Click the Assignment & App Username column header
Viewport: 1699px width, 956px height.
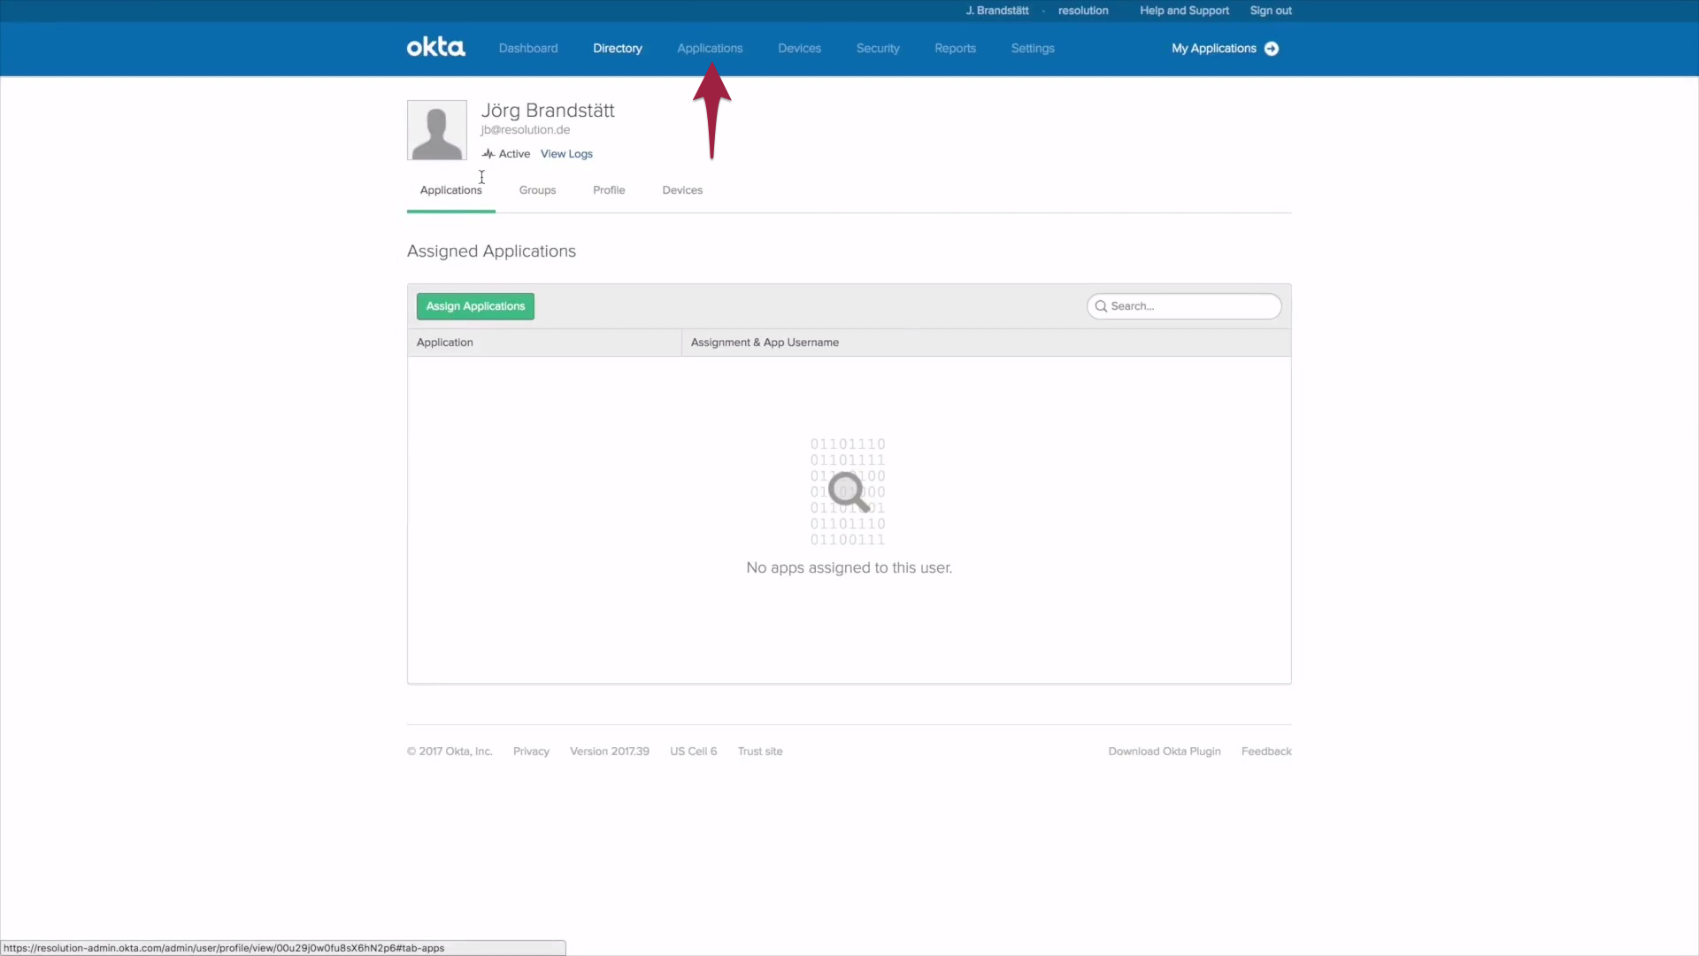coord(986,343)
